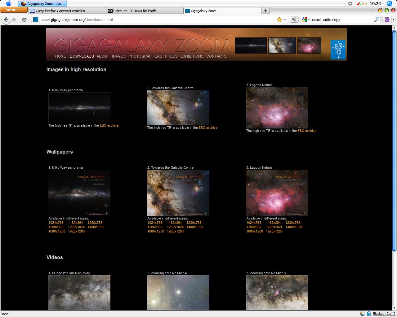
Task: Open the ESO archive link under Milky Way panorama
Action: pos(109,126)
